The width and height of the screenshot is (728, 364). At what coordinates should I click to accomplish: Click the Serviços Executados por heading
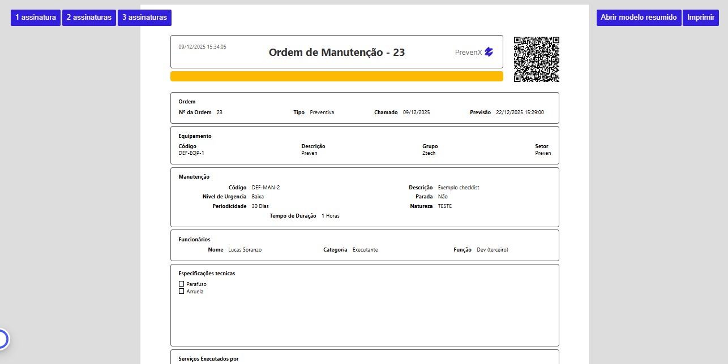(208, 359)
